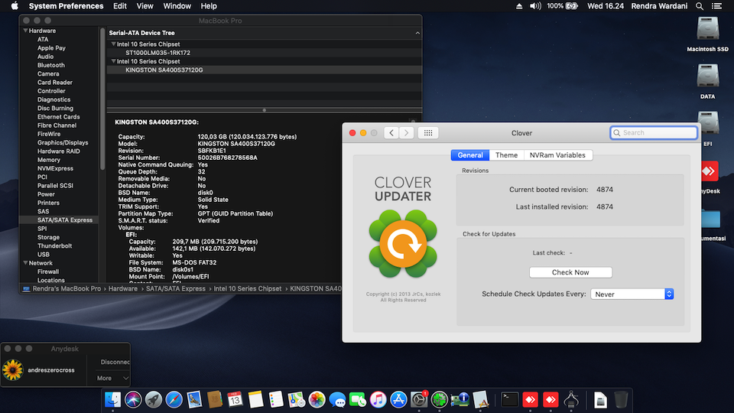Open Notification Center in menu bar
734x413 pixels.
pyautogui.click(x=716, y=6)
